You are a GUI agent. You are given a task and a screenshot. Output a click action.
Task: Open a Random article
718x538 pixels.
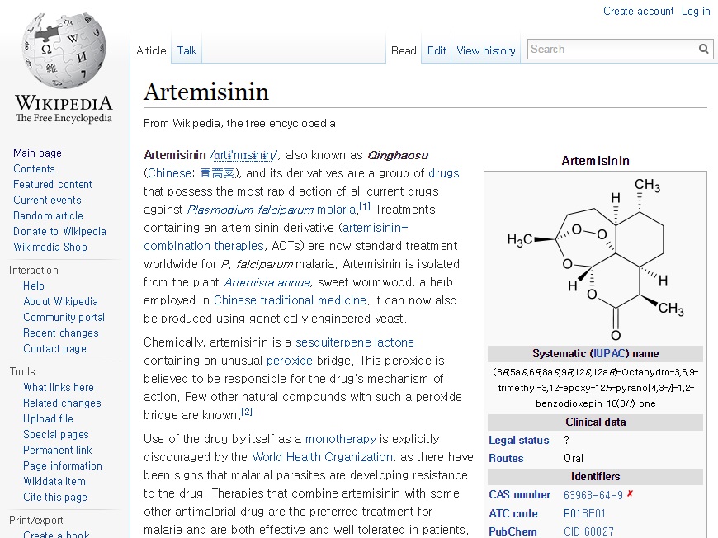point(48,215)
